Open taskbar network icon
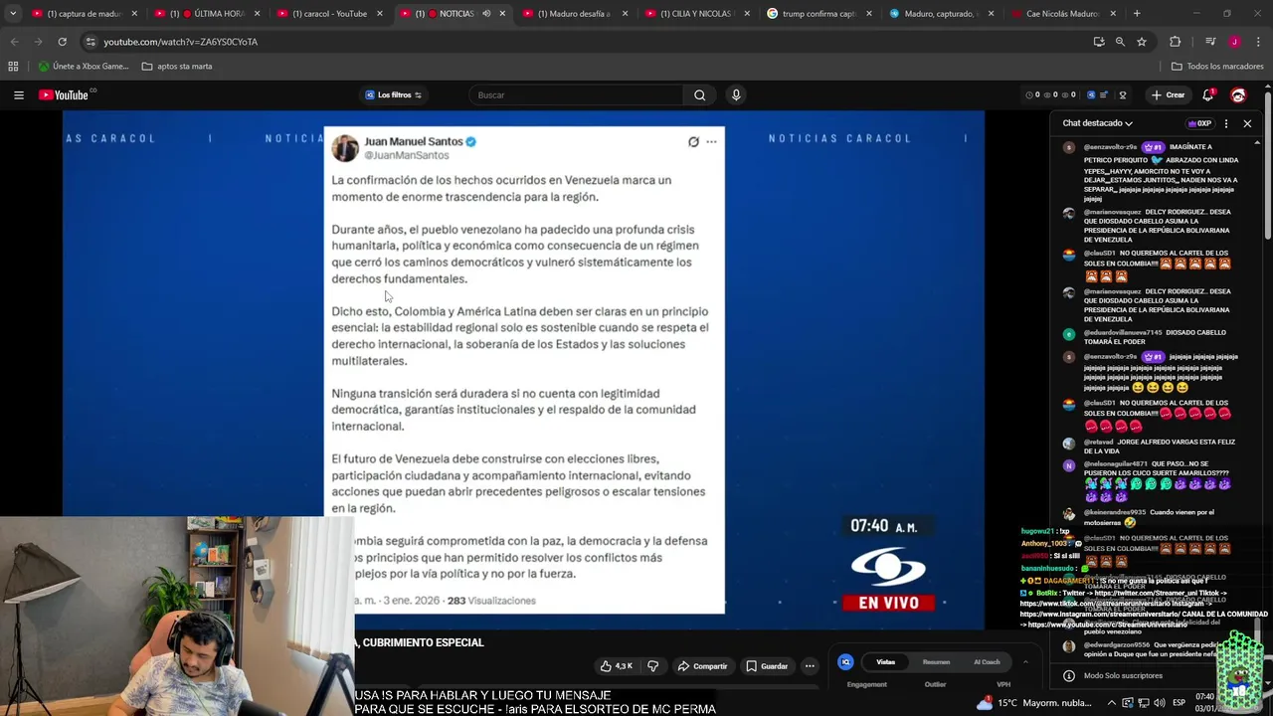Image resolution: width=1273 pixels, height=716 pixels. pos(1144,702)
